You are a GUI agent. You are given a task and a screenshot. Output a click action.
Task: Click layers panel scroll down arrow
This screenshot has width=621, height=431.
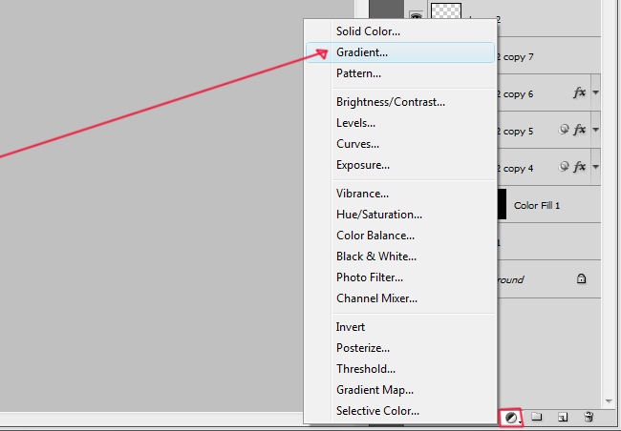click(x=609, y=401)
